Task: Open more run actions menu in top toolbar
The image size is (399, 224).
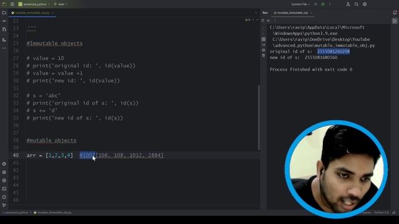Action: click(x=330, y=4)
